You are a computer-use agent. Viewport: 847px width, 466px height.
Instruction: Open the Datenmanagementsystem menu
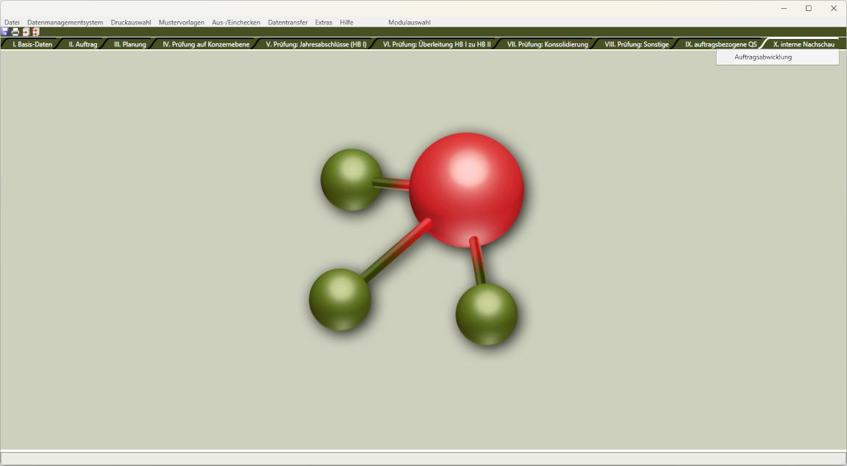pyautogui.click(x=65, y=23)
